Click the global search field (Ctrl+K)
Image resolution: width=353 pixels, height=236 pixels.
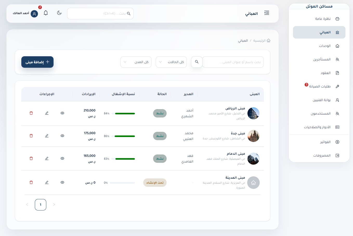(100, 14)
